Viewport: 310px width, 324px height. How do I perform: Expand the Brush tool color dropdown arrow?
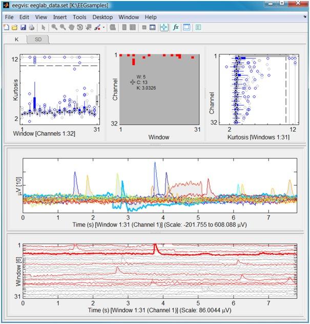point(104,27)
